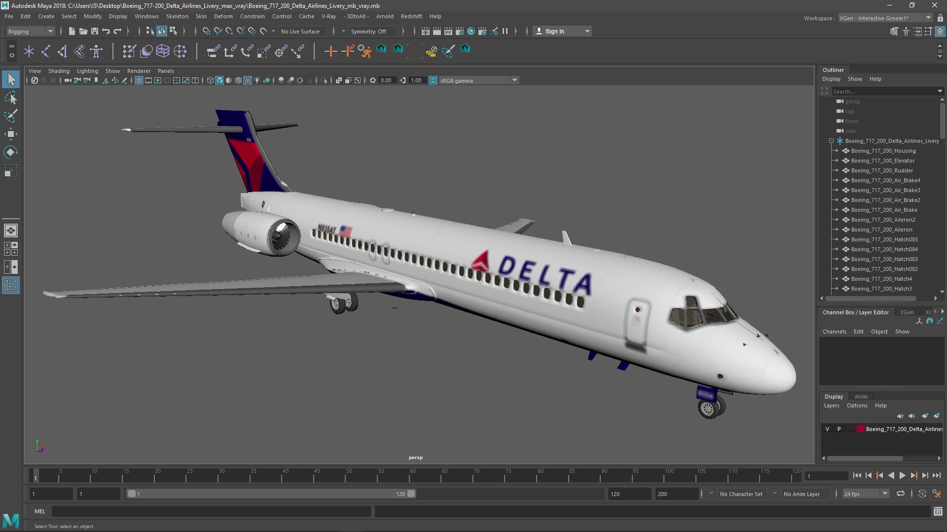Screen dimensions: 947x532
Task: Click the MEL command language label
Action: tap(39, 511)
